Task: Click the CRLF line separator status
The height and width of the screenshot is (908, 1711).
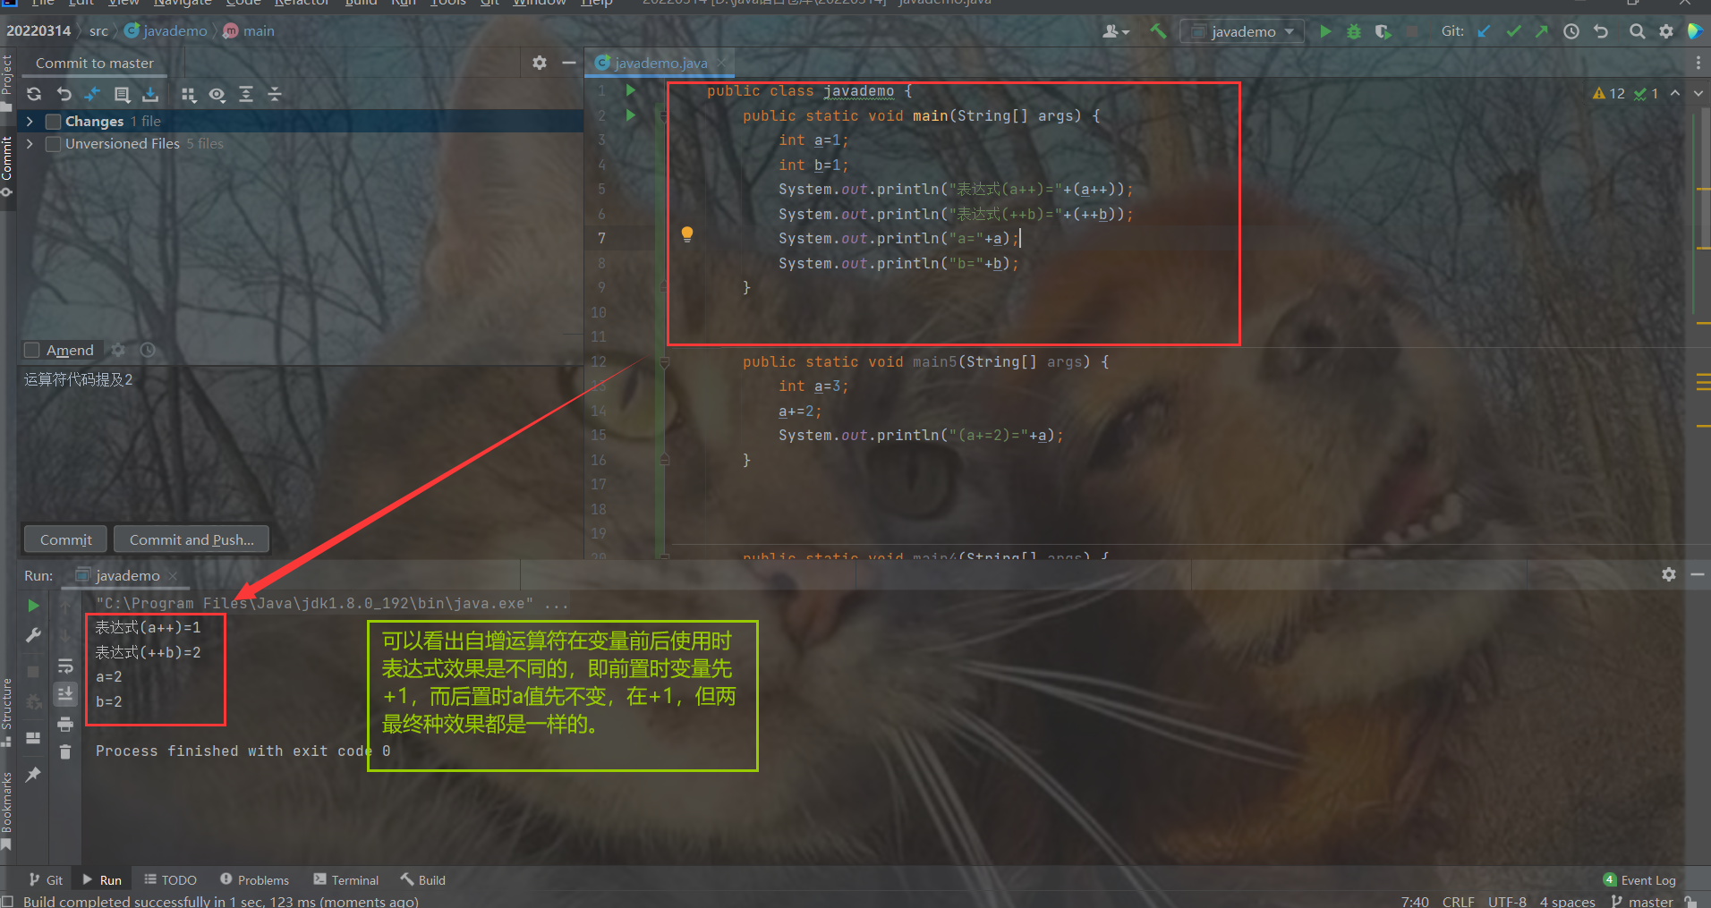Action: (1458, 901)
